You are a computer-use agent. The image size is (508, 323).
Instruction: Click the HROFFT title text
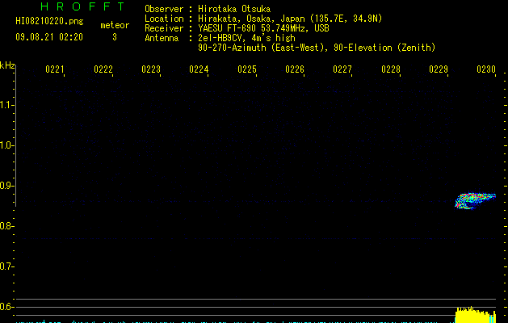82,6
